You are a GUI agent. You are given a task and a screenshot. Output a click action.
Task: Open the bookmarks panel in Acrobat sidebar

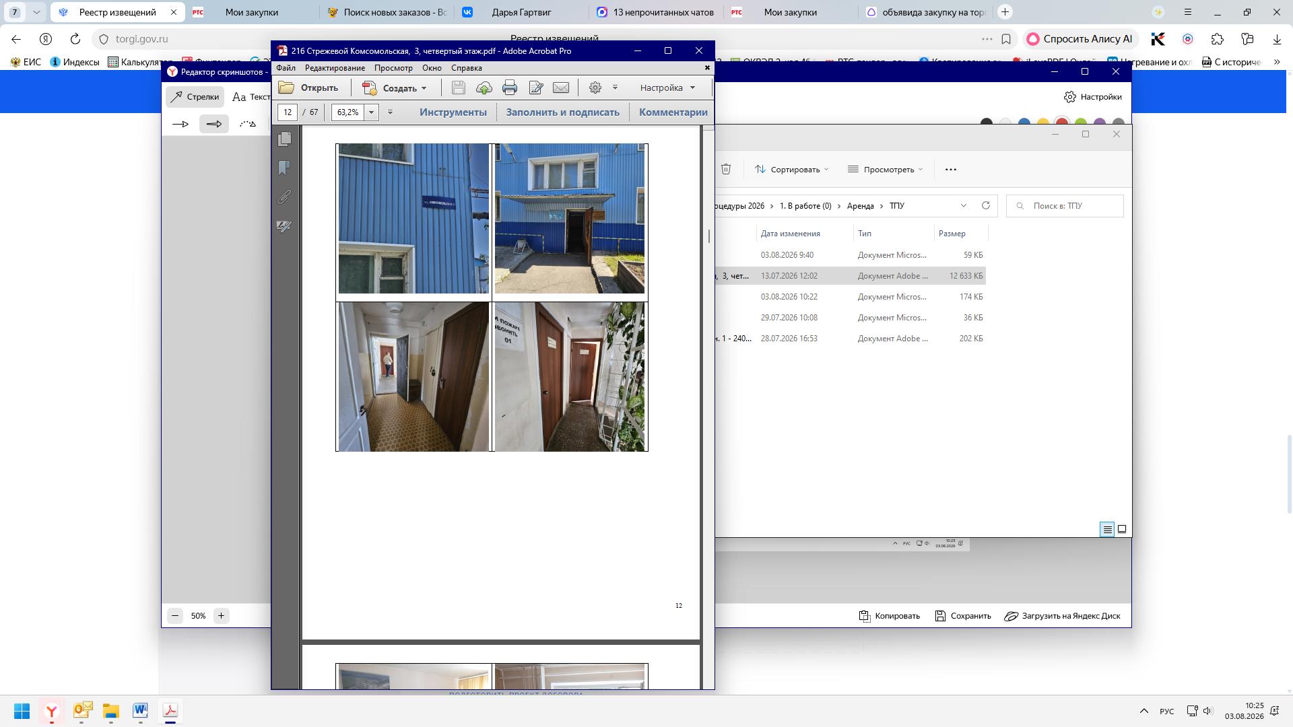coord(284,168)
